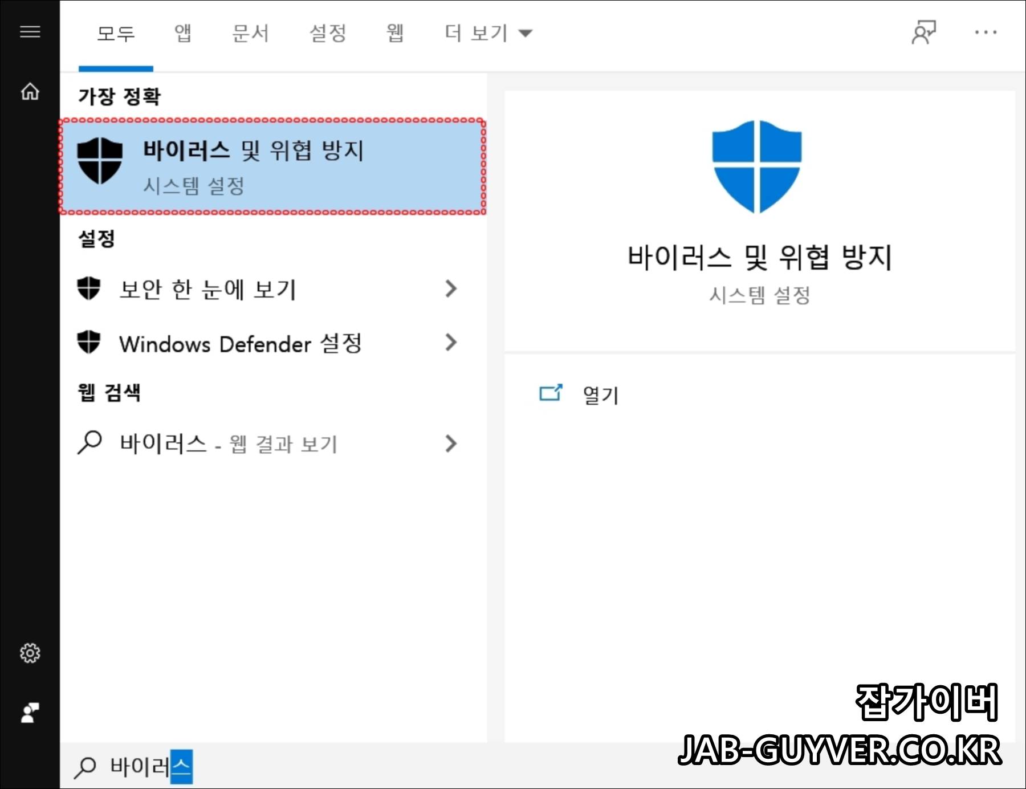Click the 웹 tab in the filter bar

pyautogui.click(x=394, y=33)
